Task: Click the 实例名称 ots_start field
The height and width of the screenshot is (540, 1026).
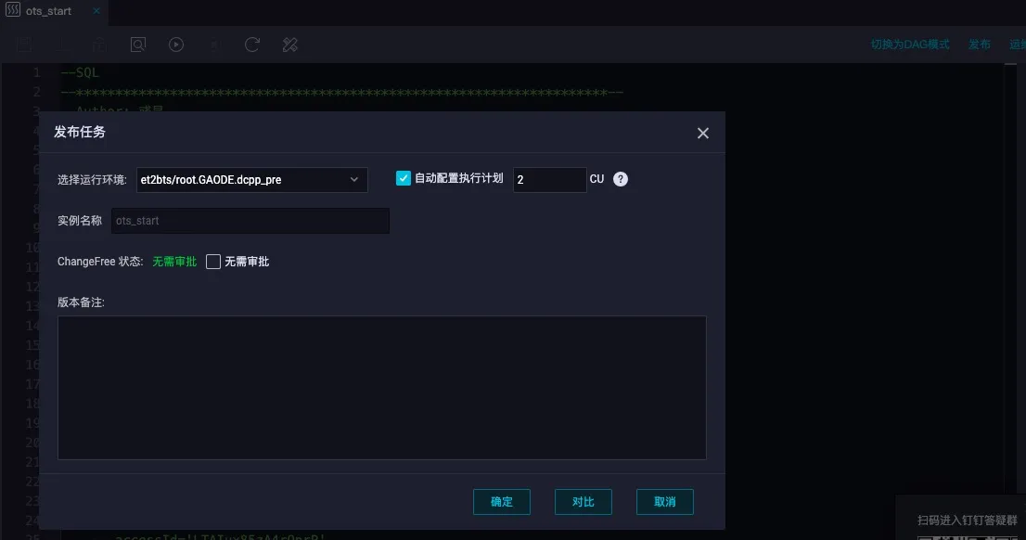Action: tap(250, 221)
